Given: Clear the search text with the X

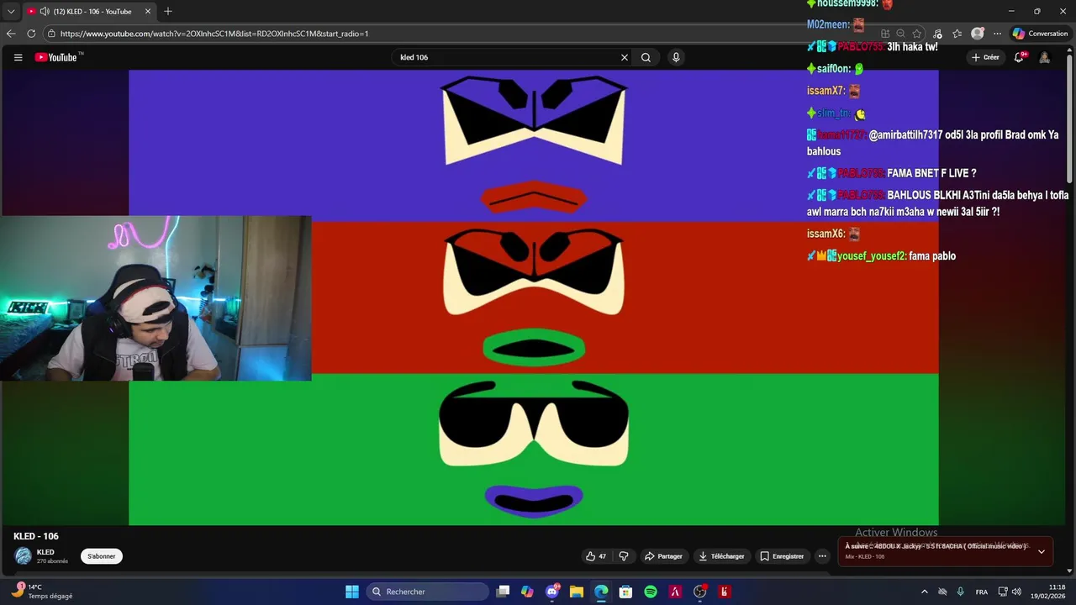Looking at the screenshot, I should pos(625,57).
